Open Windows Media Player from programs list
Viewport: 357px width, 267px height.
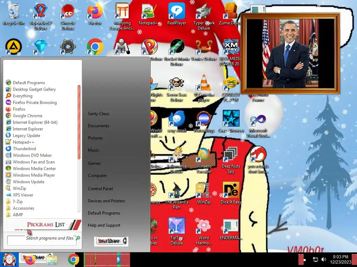click(34, 175)
